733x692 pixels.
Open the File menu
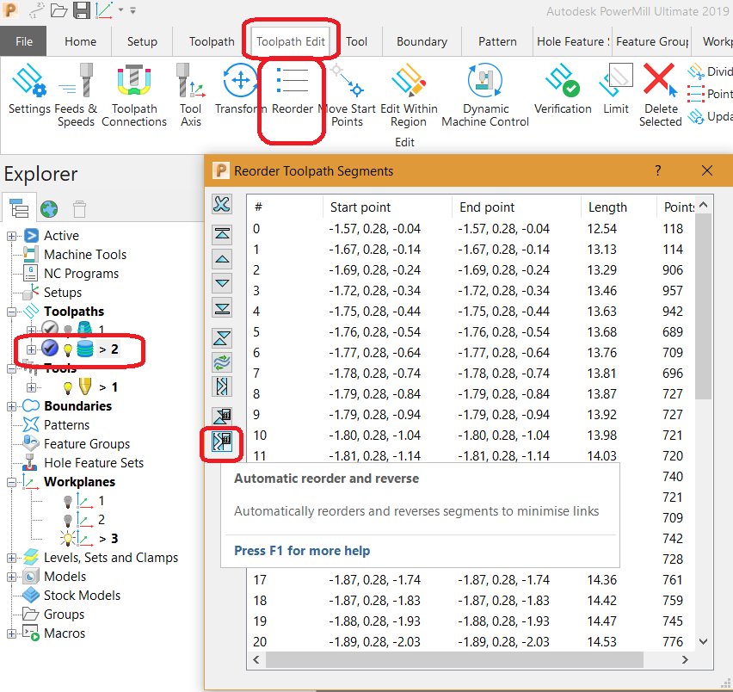[23, 40]
